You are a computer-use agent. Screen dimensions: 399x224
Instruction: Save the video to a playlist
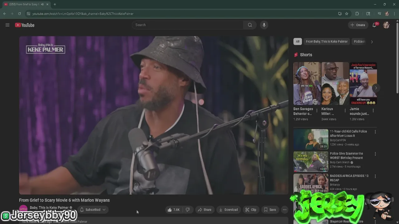click(x=270, y=210)
